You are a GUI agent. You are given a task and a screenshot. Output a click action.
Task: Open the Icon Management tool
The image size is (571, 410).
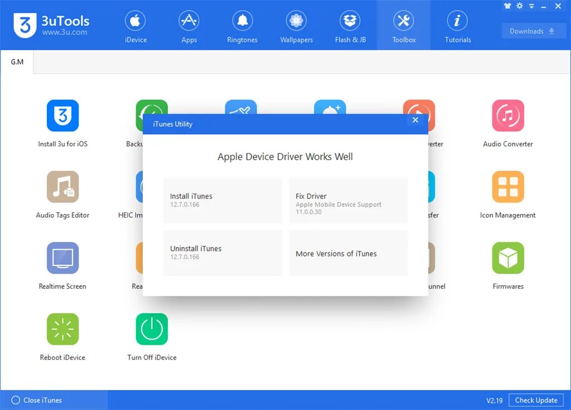click(507, 195)
